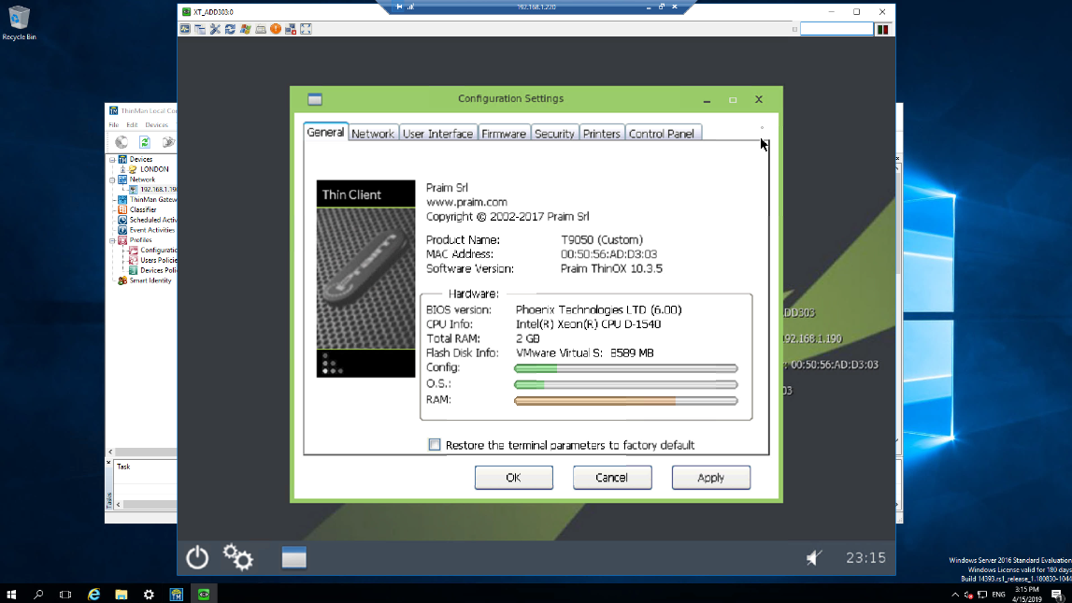1072x603 pixels.
Task: Click the signal strength icon on remote session bar
Action: [x=410, y=7]
